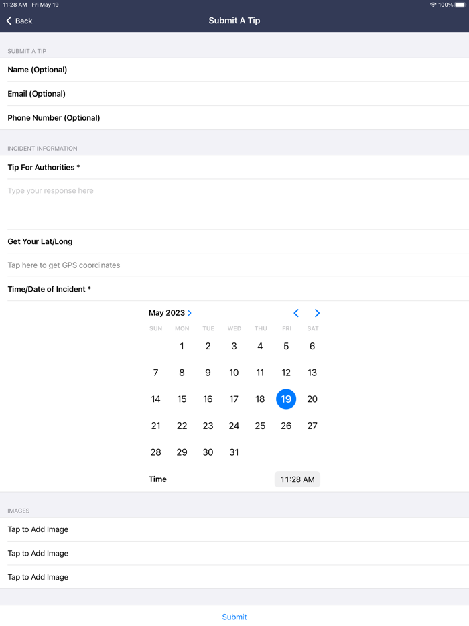The width and height of the screenshot is (469, 626).
Task: Select May 26 on the calendar
Action: coord(286,426)
